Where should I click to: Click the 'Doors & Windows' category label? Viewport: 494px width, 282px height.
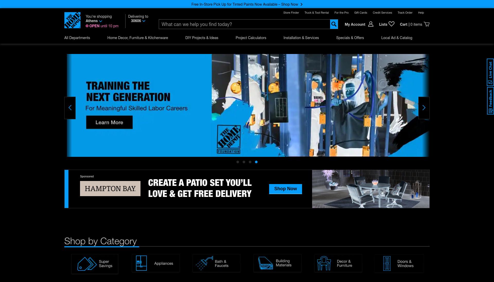tap(405, 264)
